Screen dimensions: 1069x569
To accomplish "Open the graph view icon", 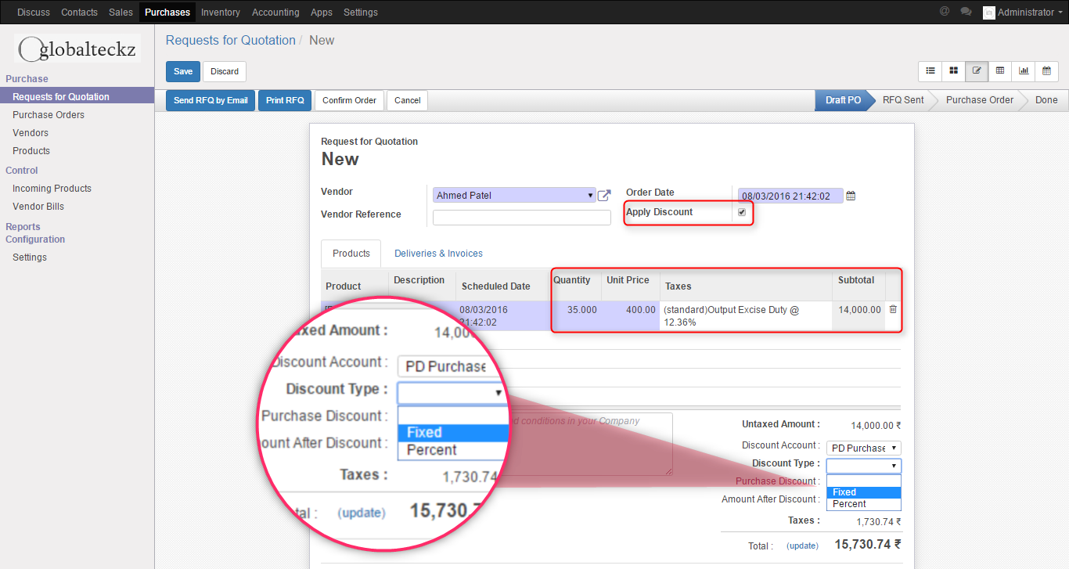I will [1024, 71].
